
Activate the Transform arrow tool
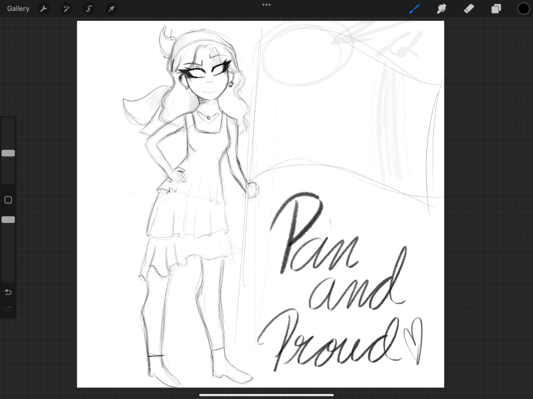111,8
